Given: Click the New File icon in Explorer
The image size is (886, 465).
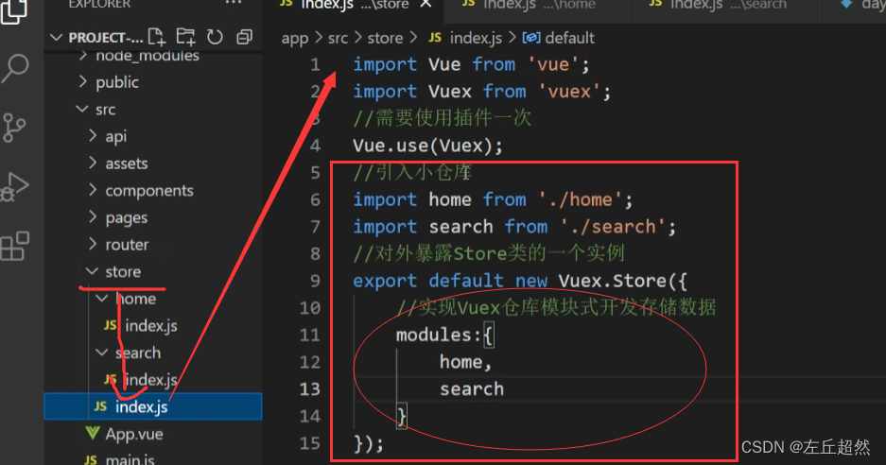Looking at the screenshot, I should coord(157,37).
